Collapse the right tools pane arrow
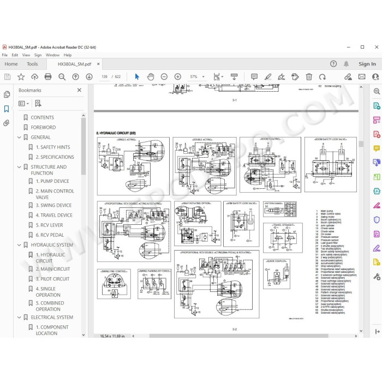The image size is (382, 382). point(377,331)
